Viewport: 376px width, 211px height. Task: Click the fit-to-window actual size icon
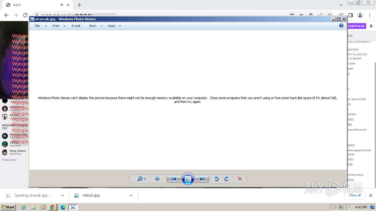point(157,179)
